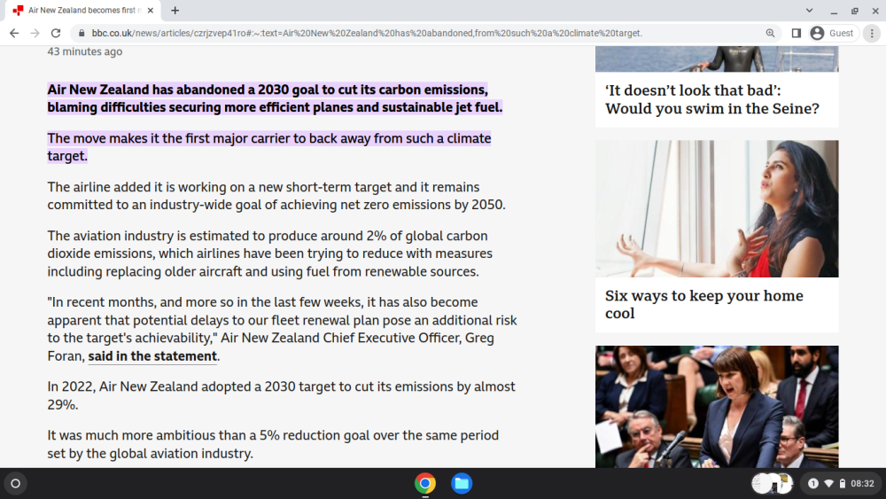Click the paragraph about net zero by 2050
Screen dimensions: 886x499
click(276, 196)
